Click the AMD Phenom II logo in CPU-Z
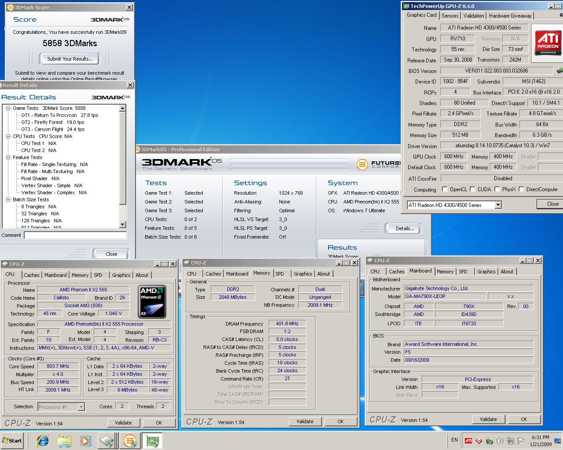 [152, 301]
